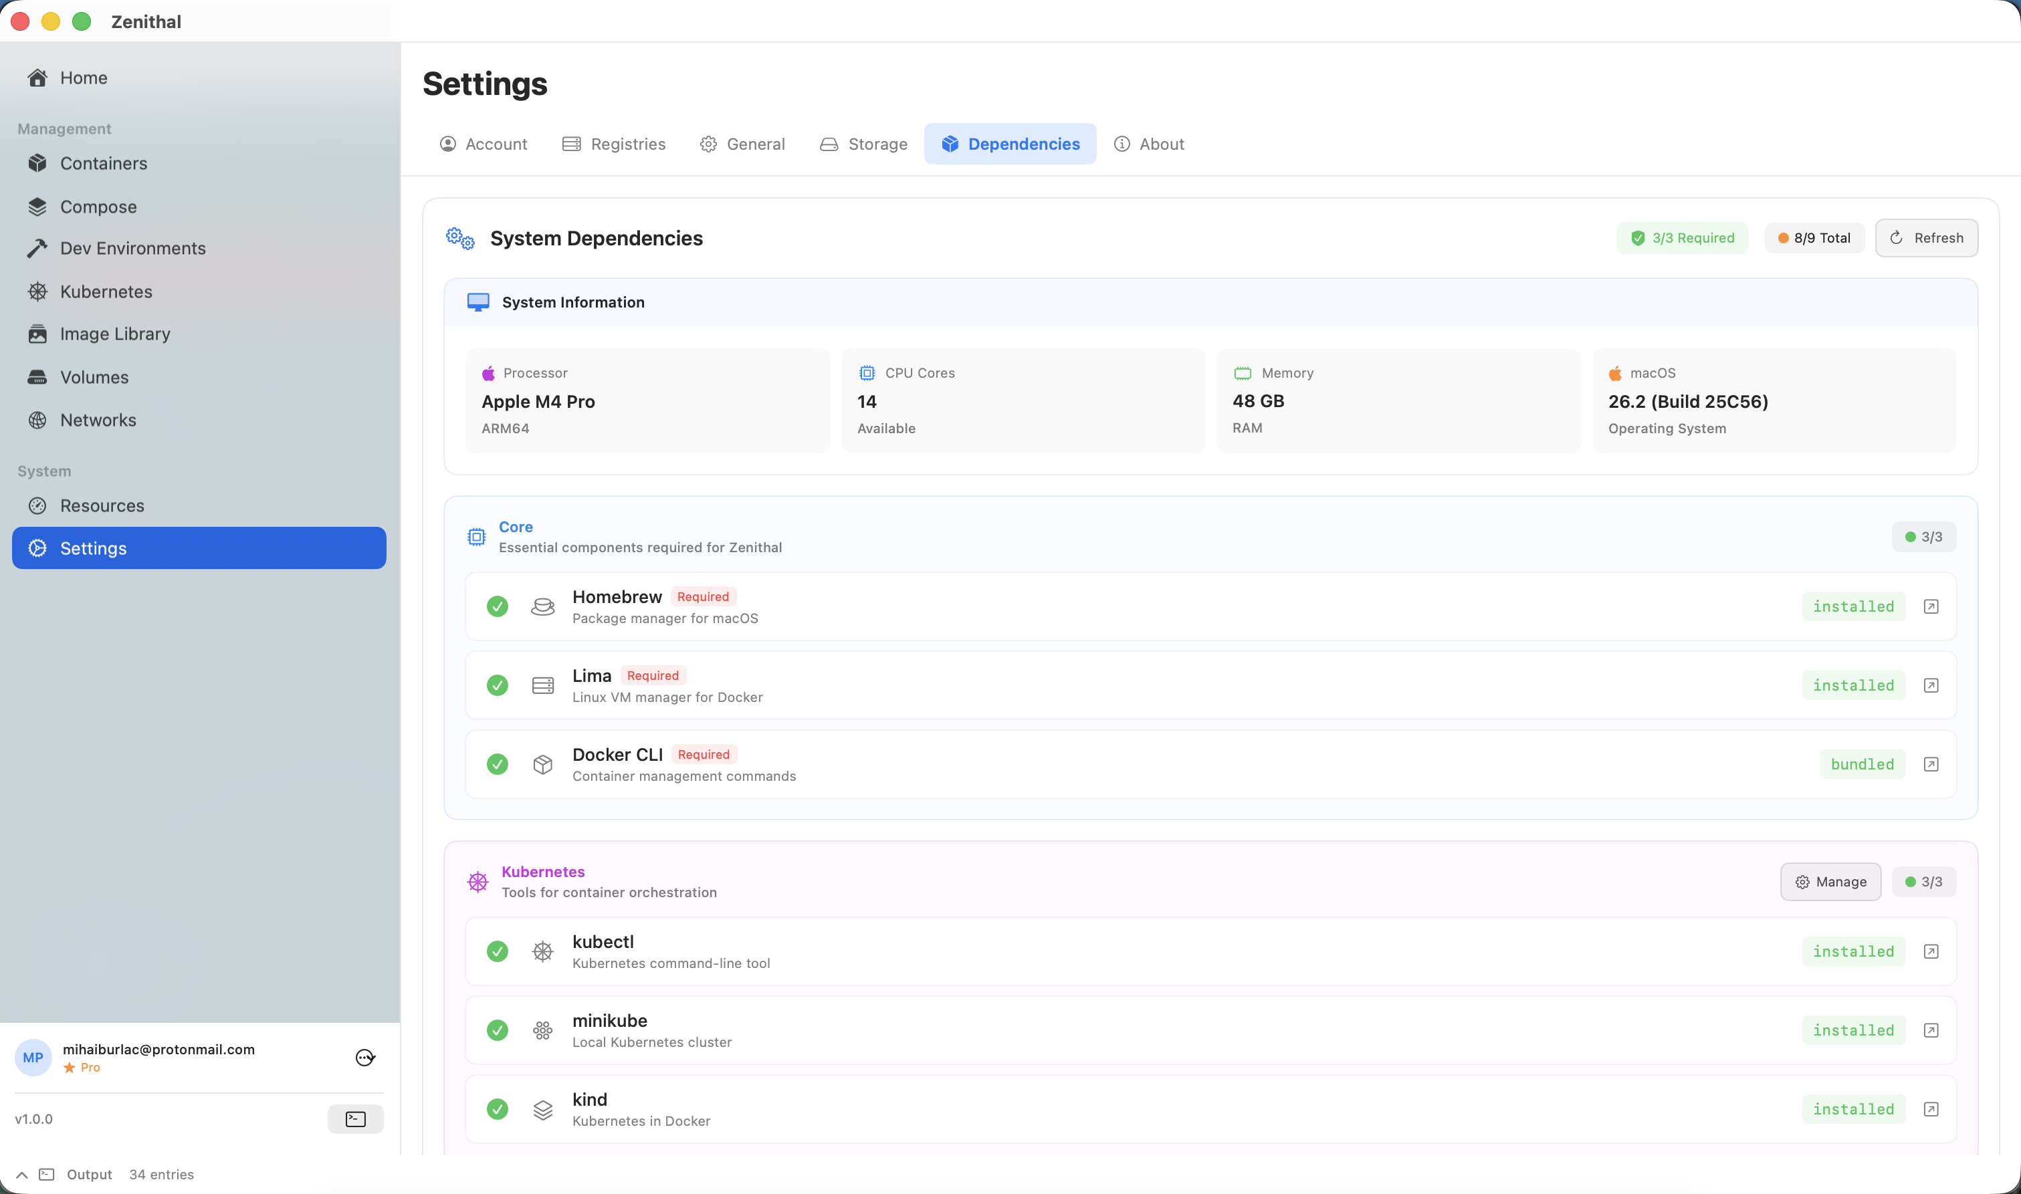Open the Kubernetes section from sidebar
Viewport: 2021px width, 1194px height.
coord(106,291)
